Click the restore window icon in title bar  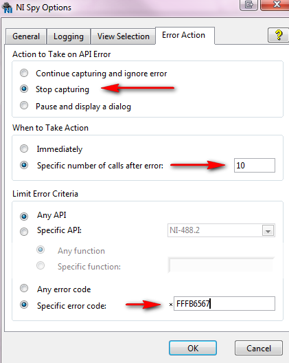pyautogui.click(x=248, y=5)
